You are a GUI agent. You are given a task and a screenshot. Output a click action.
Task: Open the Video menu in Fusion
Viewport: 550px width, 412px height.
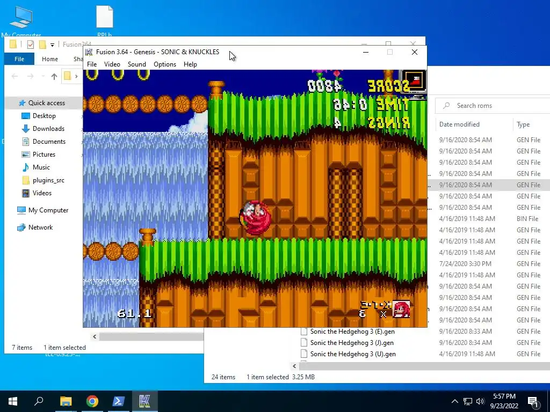(112, 64)
